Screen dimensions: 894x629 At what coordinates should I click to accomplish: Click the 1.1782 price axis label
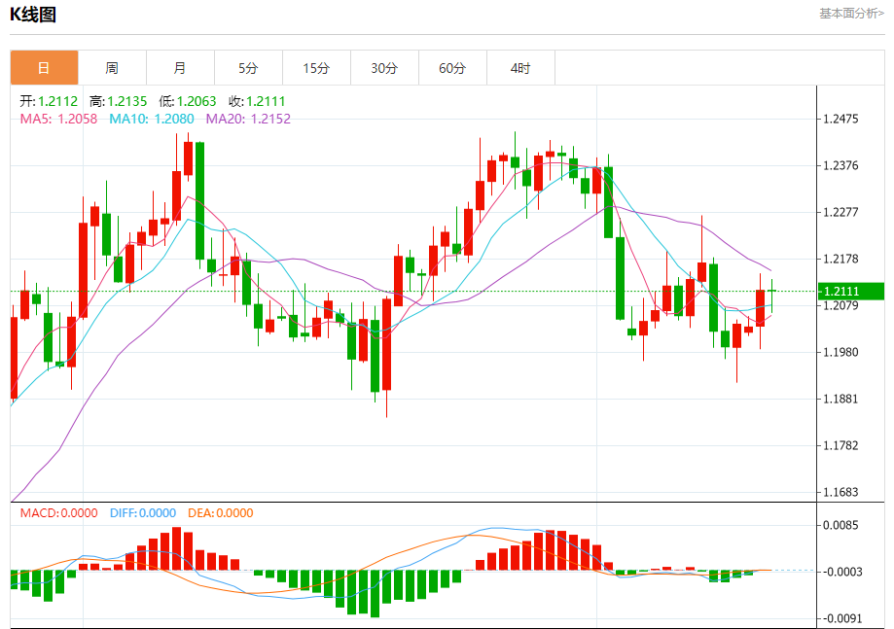[x=840, y=446]
